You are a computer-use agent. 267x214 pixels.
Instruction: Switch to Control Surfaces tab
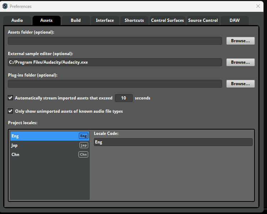tap(167, 20)
